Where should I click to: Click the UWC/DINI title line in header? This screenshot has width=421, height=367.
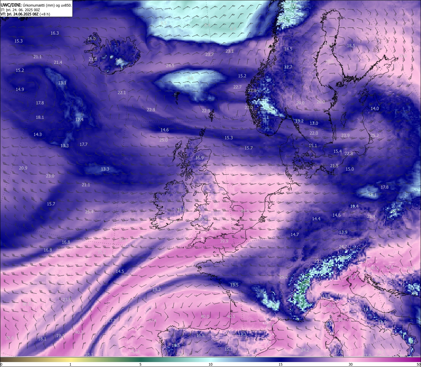tap(36, 5)
